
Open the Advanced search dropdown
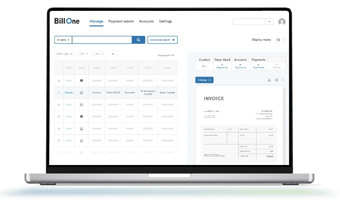tap(162, 40)
